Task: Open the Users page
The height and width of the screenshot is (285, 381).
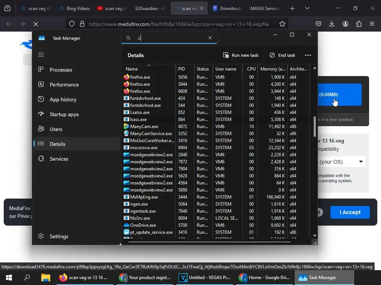Action: (77, 129)
